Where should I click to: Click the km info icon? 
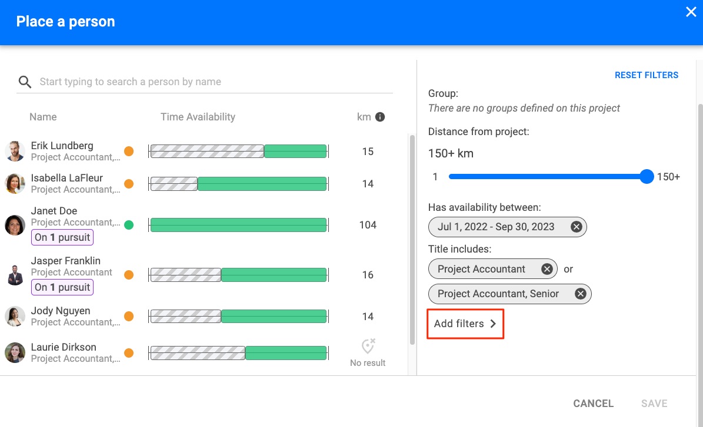pyautogui.click(x=380, y=117)
